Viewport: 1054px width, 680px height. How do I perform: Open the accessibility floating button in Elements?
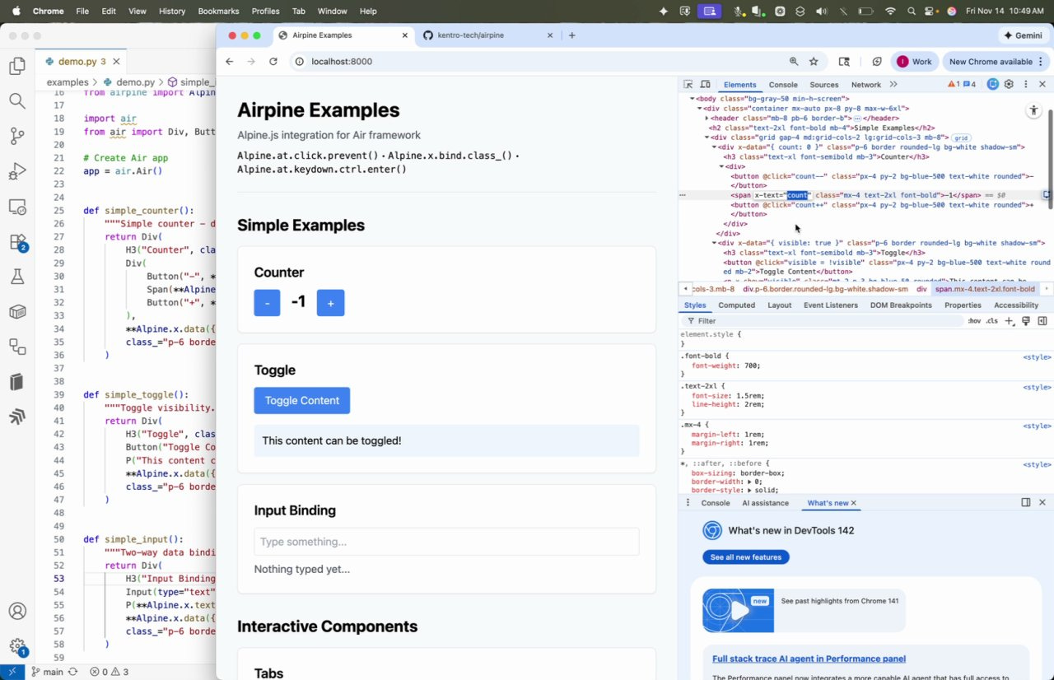(x=1033, y=110)
